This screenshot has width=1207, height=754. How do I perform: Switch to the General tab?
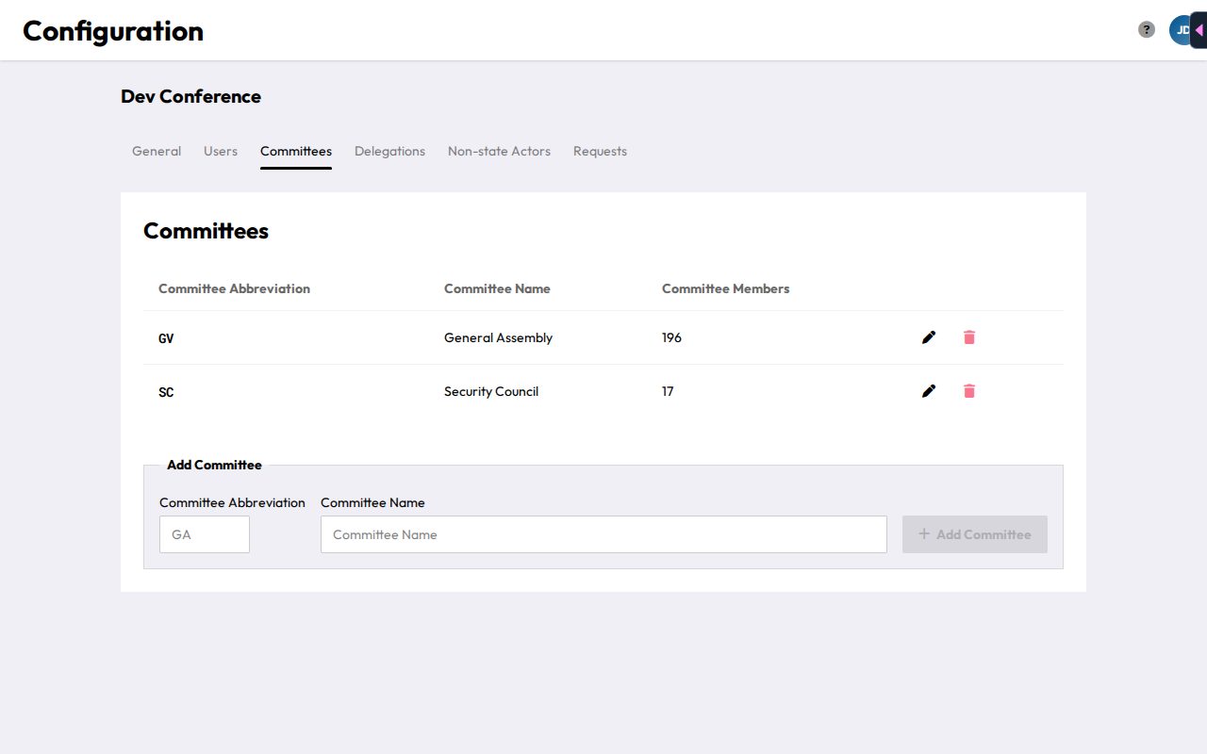pos(157,151)
